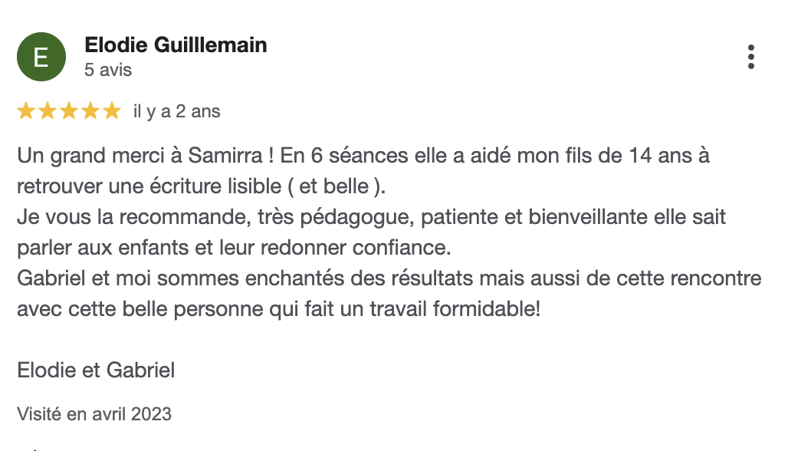Screen dimensions: 788x451
Task: Click the fourth yellow rating star
Action: [x=90, y=111]
